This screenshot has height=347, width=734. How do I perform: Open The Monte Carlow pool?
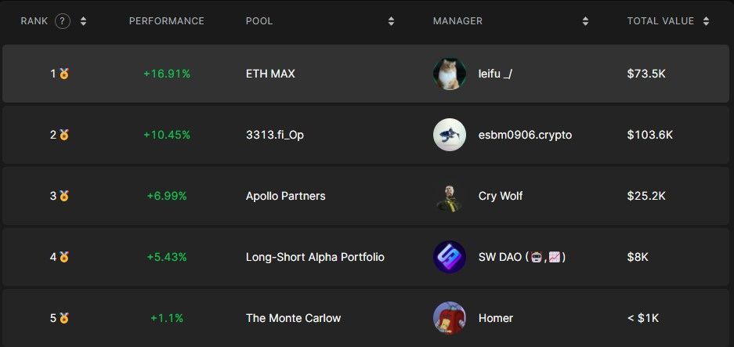pos(293,318)
